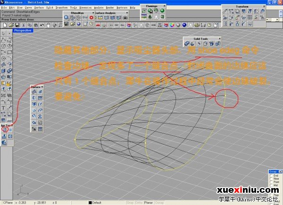Click the horizontal scrollbar right arrow
Viewport: 283px width, 205px height.
click(x=277, y=19)
